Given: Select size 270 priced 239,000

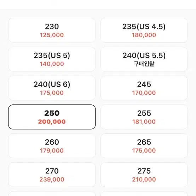Looking at the screenshot, I should [x=52, y=175].
